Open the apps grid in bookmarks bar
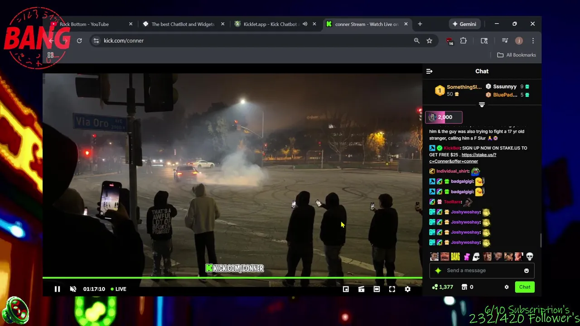This screenshot has height=326, width=580. point(50,55)
